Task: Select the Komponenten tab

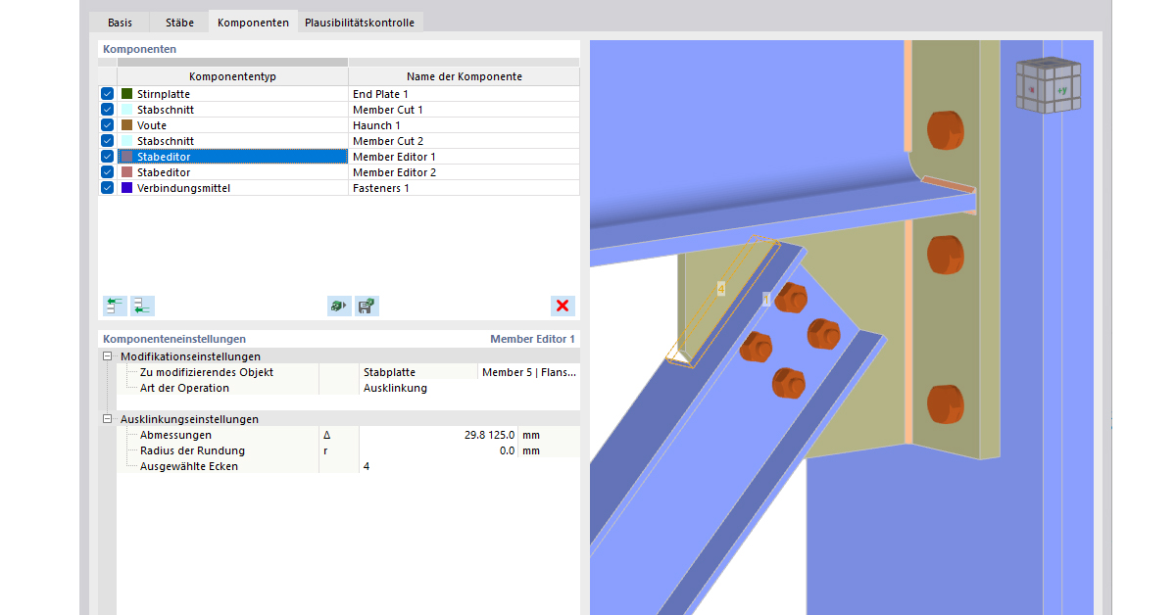Action: (x=254, y=22)
